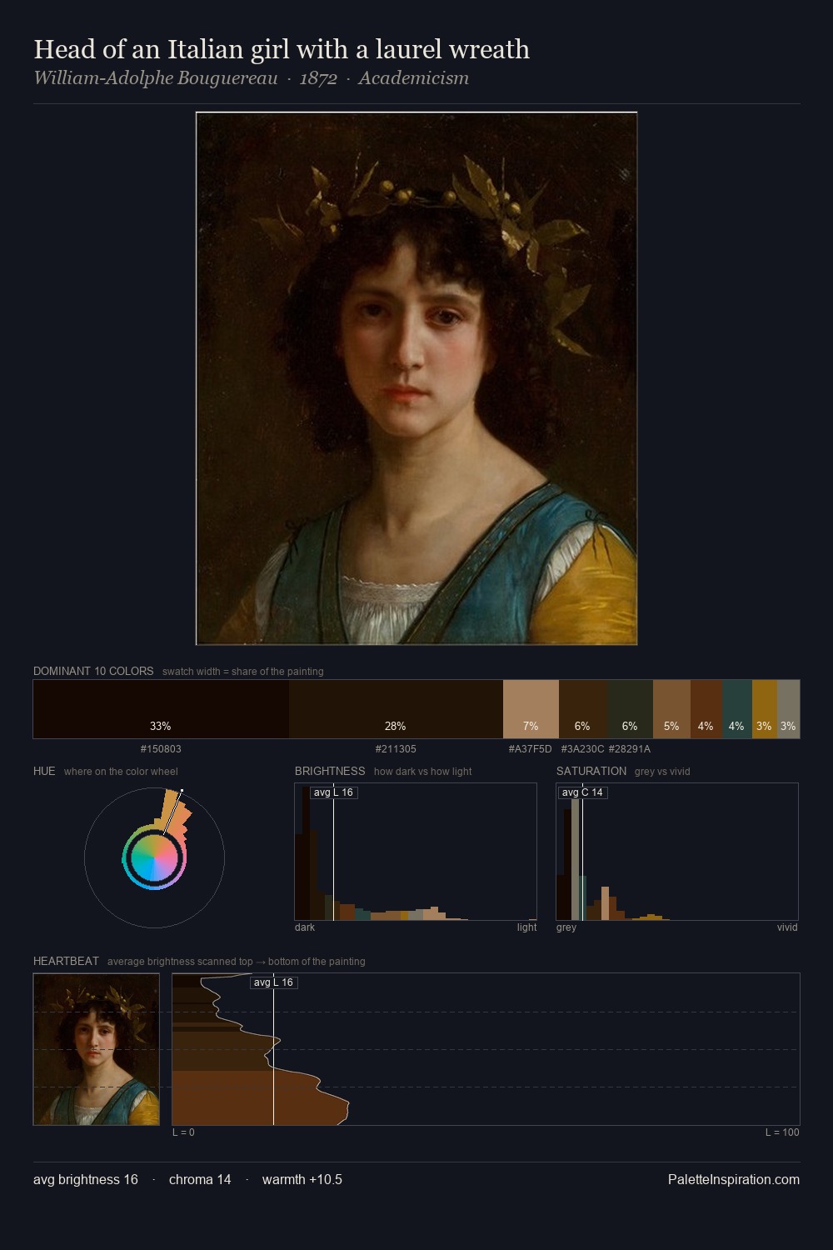The width and height of the screenshot is (833, 1250).
Task: Select the 3% grey swatch at far right
Action: coord(788,709)
